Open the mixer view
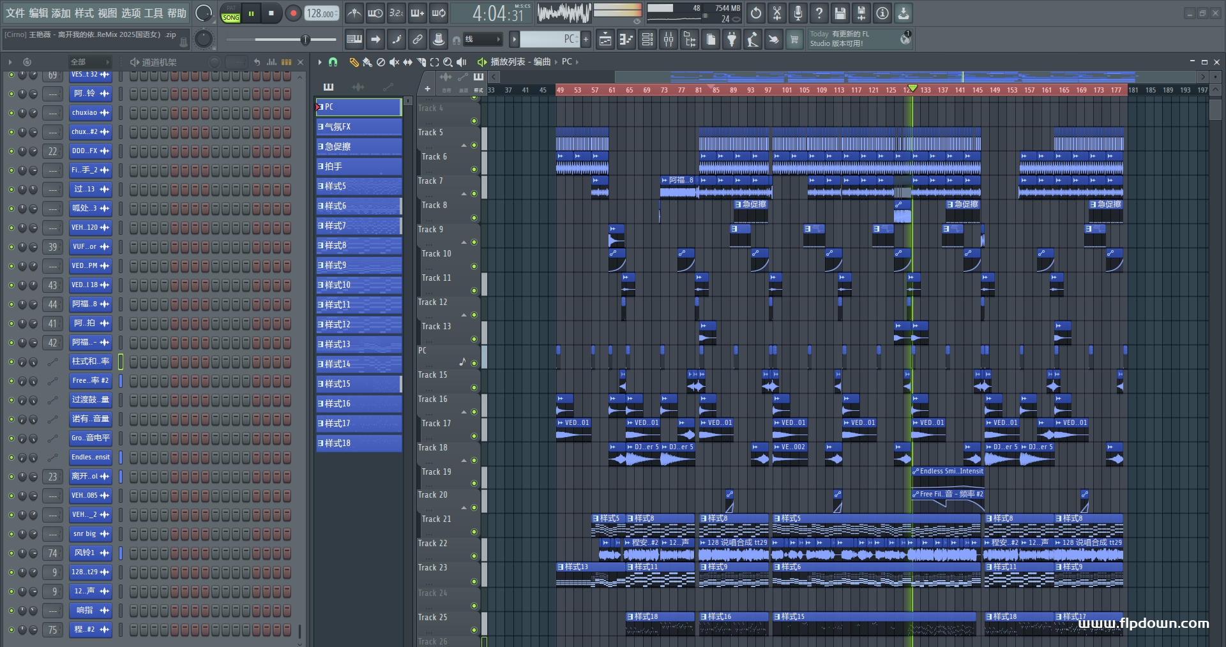 (669, 40)
